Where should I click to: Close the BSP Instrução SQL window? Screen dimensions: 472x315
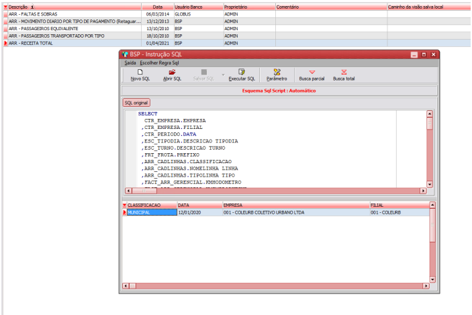tap(434, 54)
